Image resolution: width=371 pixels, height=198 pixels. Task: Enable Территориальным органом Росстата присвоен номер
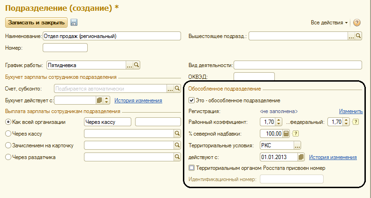point(191,168)
